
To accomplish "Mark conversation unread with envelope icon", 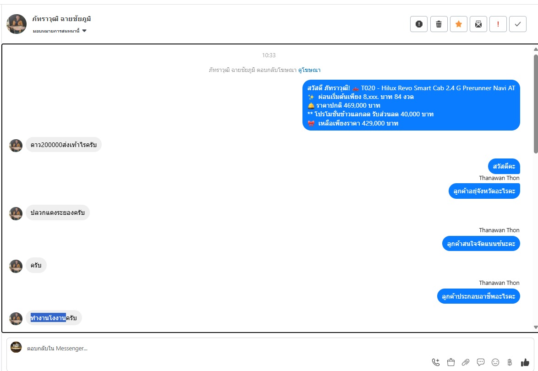I will [x=478, y=24].
